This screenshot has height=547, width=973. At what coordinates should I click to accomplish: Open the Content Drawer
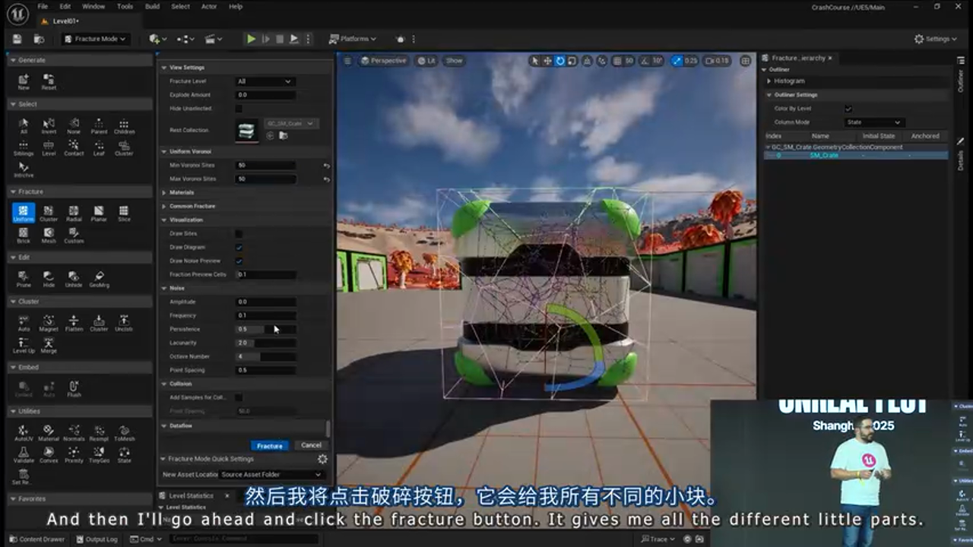36,538
